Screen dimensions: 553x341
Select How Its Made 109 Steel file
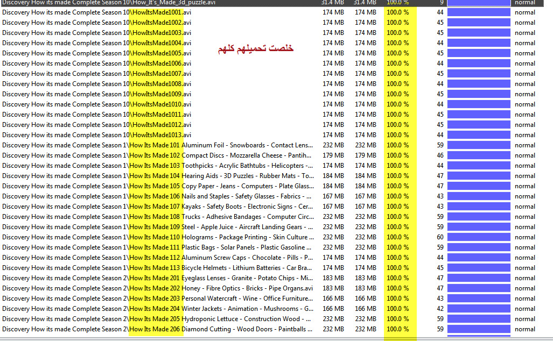(158, 227)
